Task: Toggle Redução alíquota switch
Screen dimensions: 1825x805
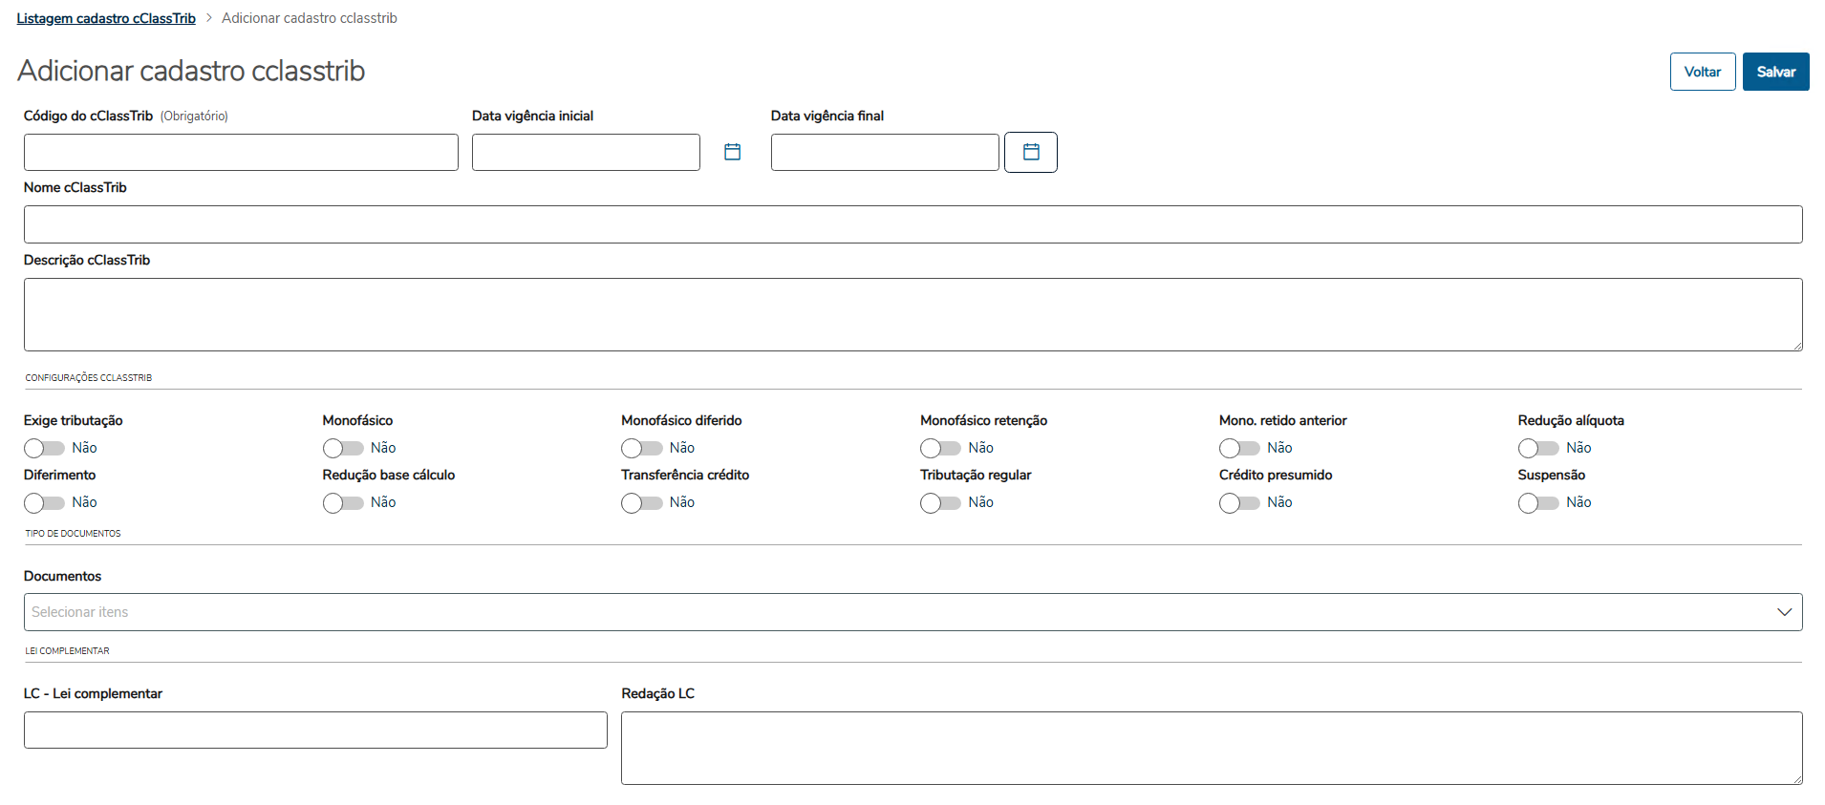Action: point(1538,448)
